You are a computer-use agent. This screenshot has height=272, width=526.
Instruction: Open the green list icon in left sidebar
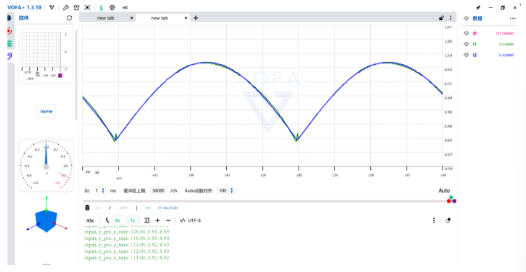point(9,43)
